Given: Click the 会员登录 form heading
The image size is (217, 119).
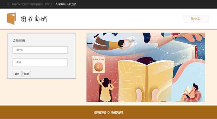Looking at the screenshot, I should point(19,41).
